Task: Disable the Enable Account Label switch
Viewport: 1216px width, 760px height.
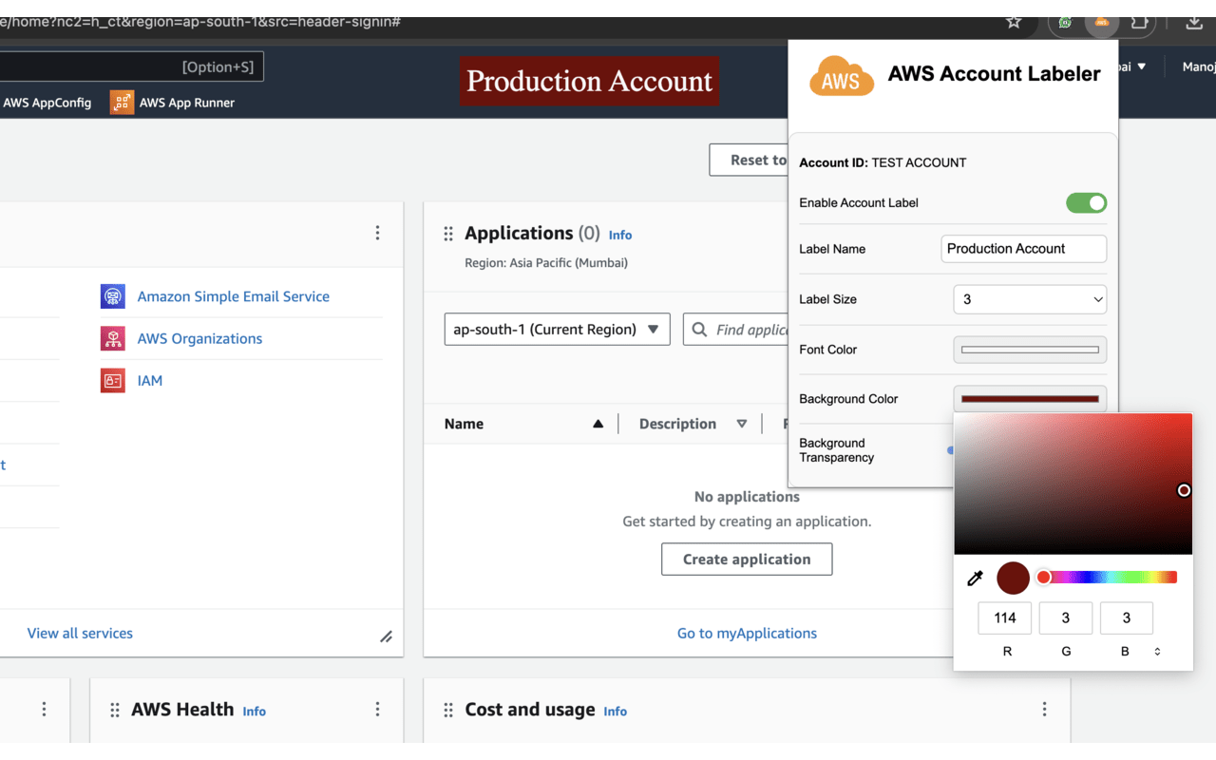Action: [1086, 202]
